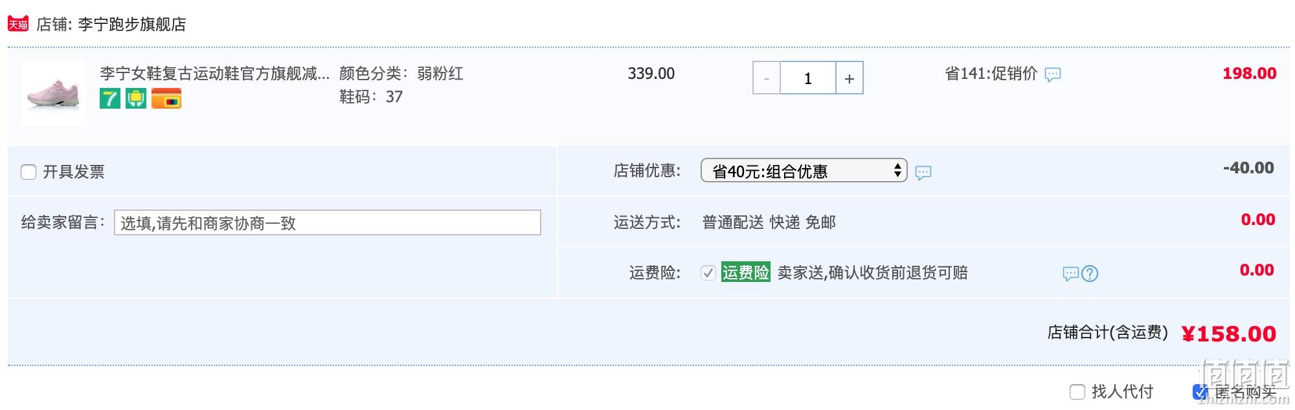
Task: Check the 找人代付 option
Action: 1077,392
